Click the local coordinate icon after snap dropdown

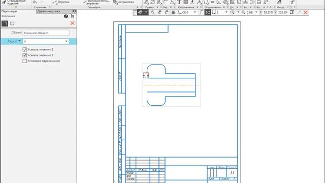(x=152, y=12)
